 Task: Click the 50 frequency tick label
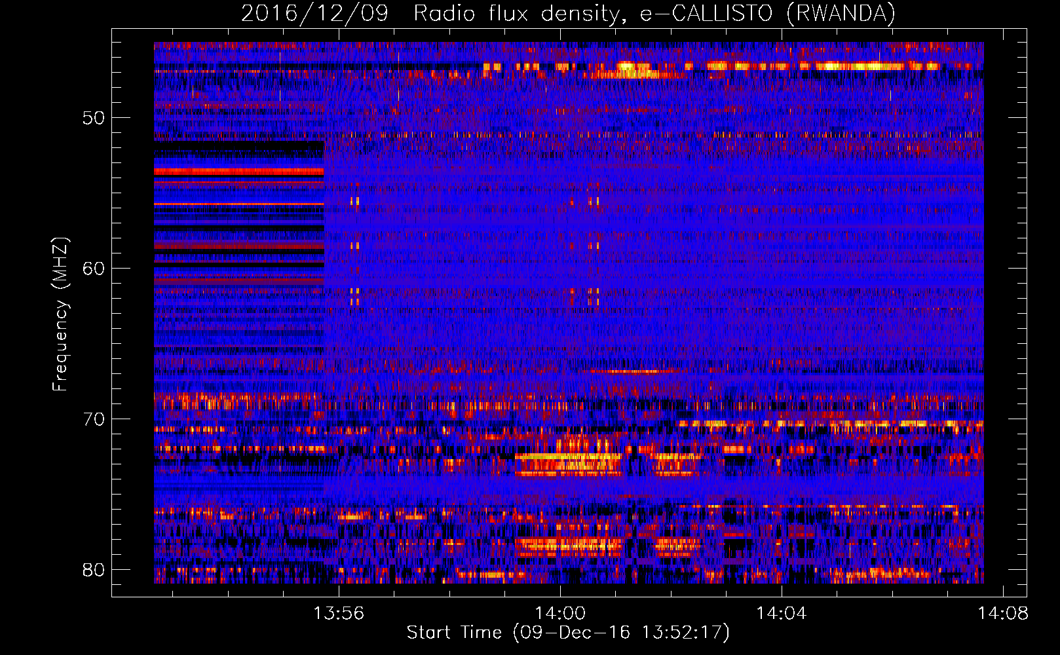[94, 118]
